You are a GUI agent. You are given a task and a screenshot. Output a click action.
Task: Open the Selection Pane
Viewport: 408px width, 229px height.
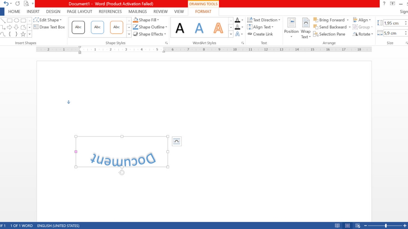click(329, 34)
